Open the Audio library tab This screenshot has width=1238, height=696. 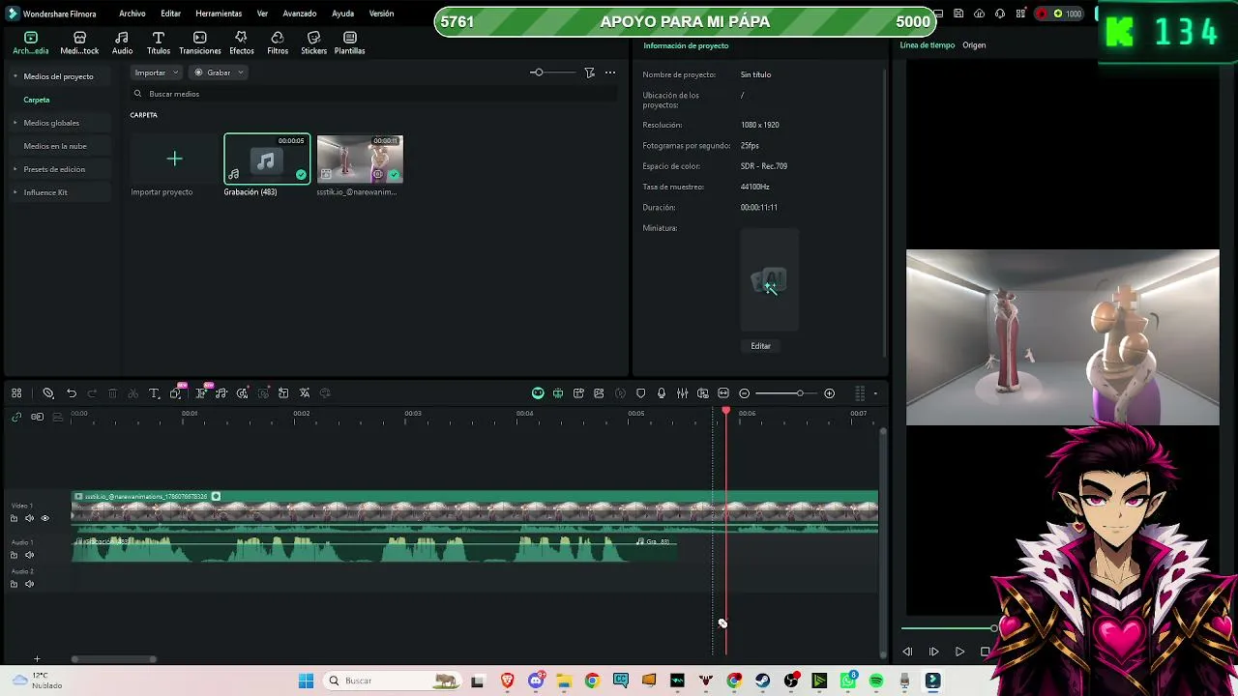[x=122, y=43]
